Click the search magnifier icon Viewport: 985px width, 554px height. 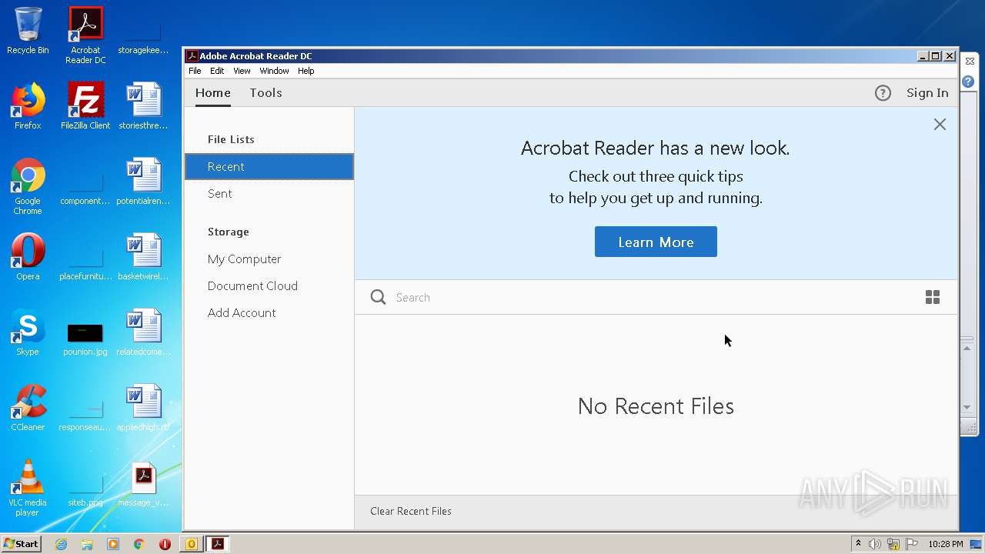(378, 297)
